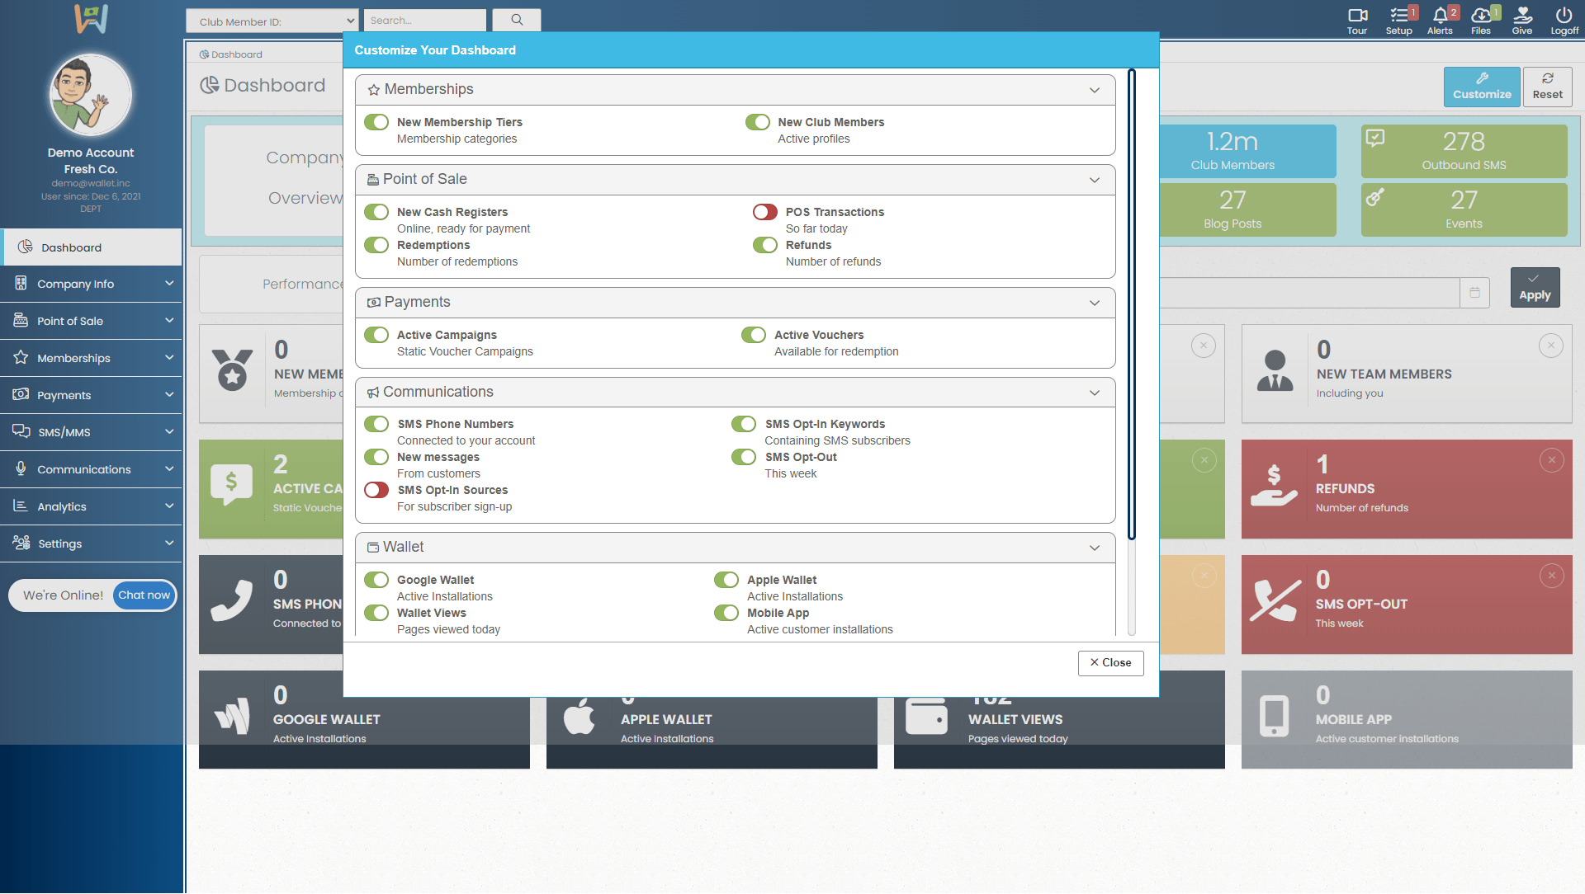Click the Demo Account avatar picture

pos(91,96)
